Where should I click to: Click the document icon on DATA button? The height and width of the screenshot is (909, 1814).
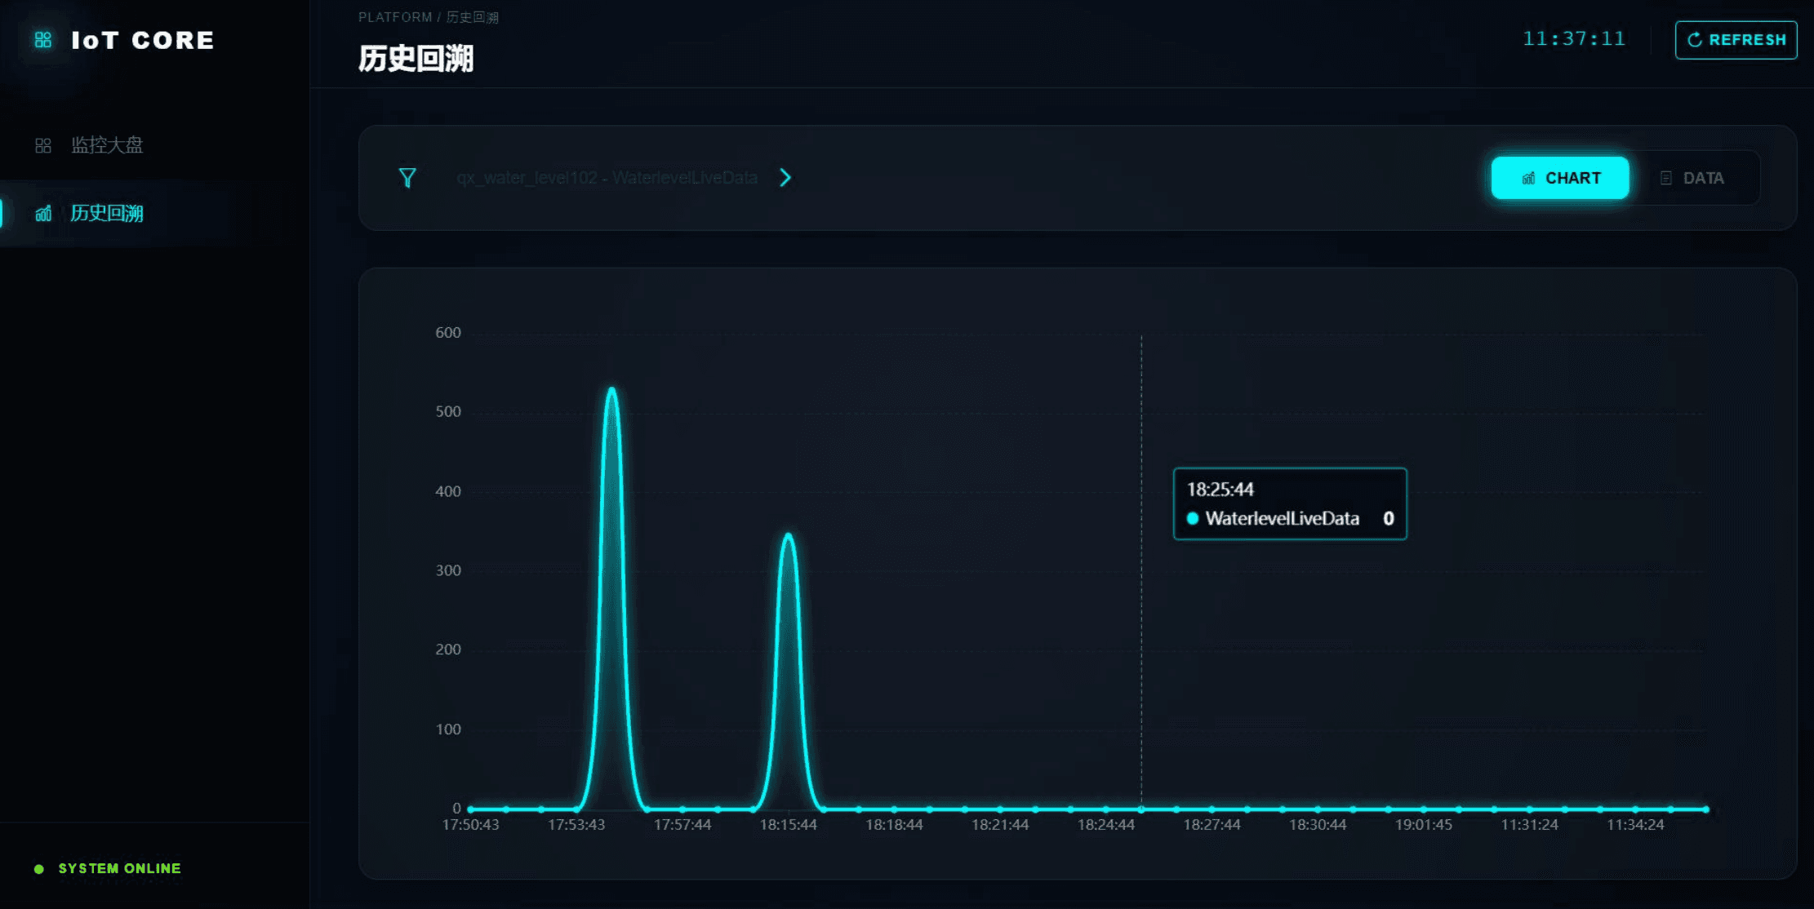click(1666, 178)
